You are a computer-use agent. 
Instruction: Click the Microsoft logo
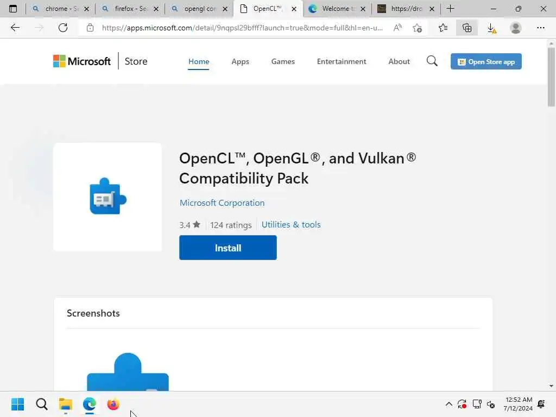click(x=82, y=61)
